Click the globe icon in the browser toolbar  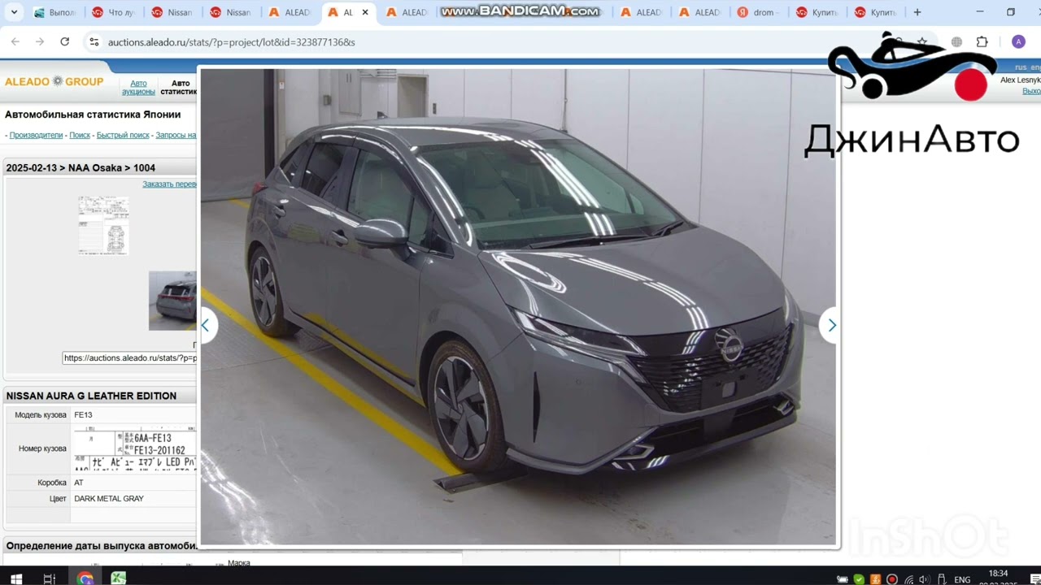956,41
